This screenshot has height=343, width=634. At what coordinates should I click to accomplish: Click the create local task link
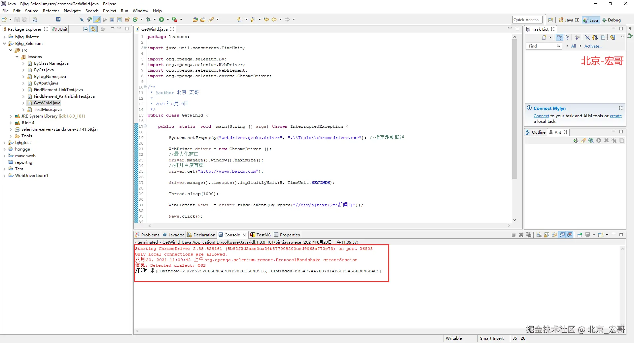(616, 116)
